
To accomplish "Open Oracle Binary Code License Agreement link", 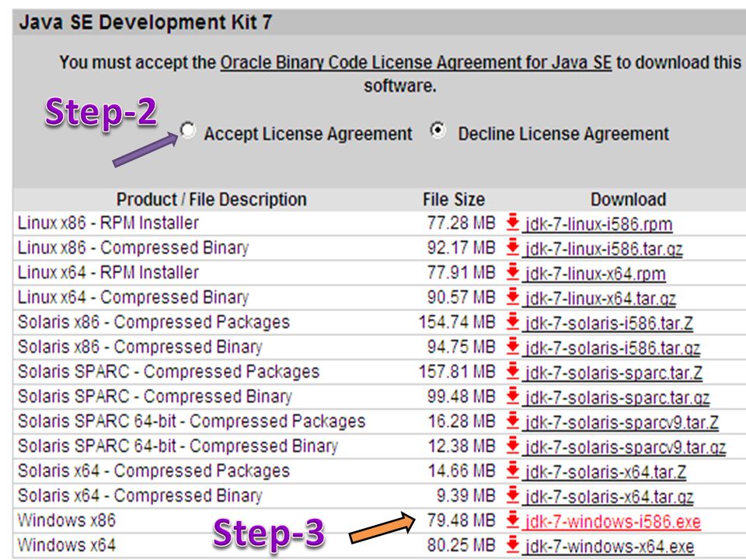I will tap(415, 62).
